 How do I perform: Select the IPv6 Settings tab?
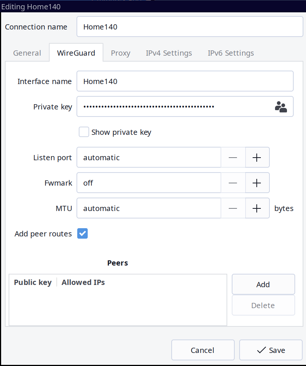click(x=231, y=53)
